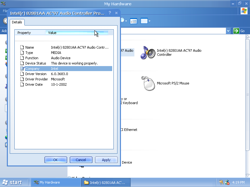Click the page icon beside Driver Provider
Image resolution: width=250 pixels, height=187 pixels.
tap(22, 79)
